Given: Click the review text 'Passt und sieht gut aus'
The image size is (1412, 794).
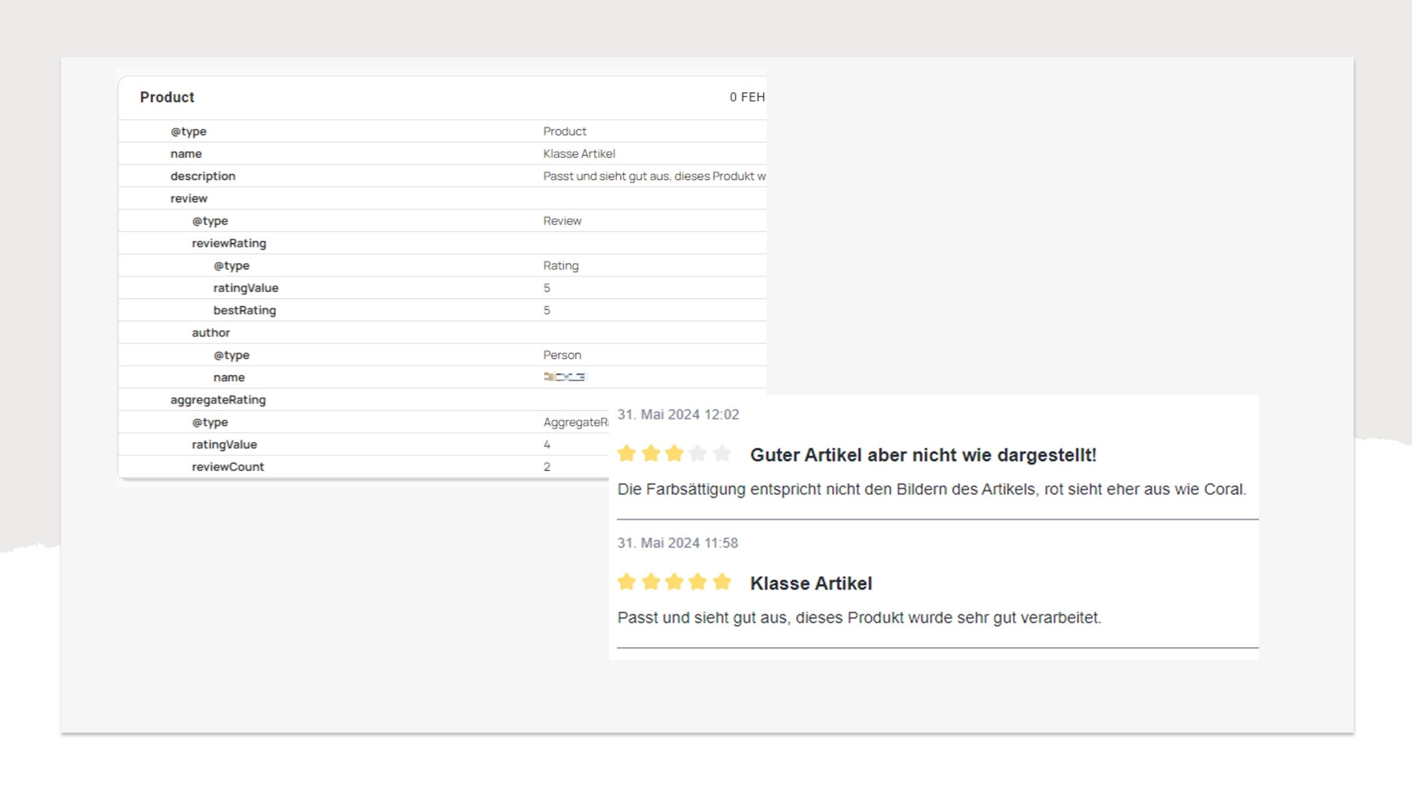Looking at the screenshot, I should (x=859, y=618).
